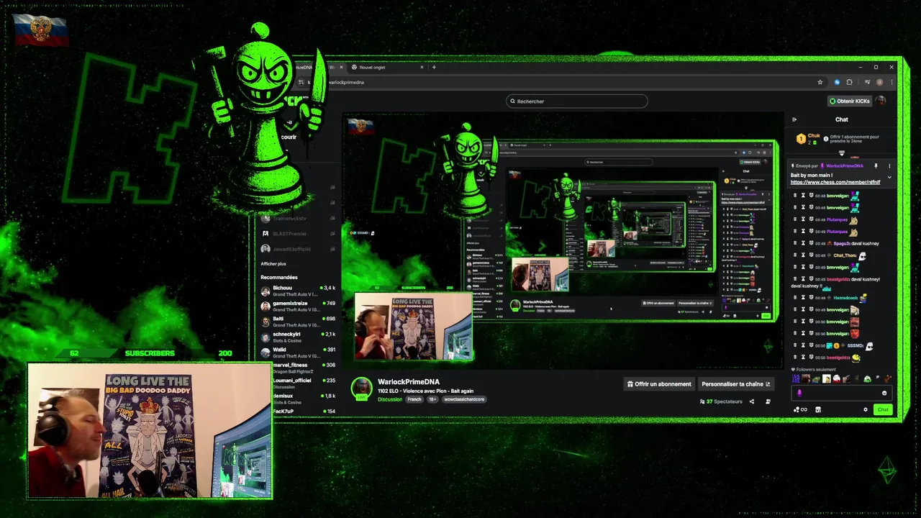Open the shop icon below chat input
Screen dimensions: 921x518
818,409
